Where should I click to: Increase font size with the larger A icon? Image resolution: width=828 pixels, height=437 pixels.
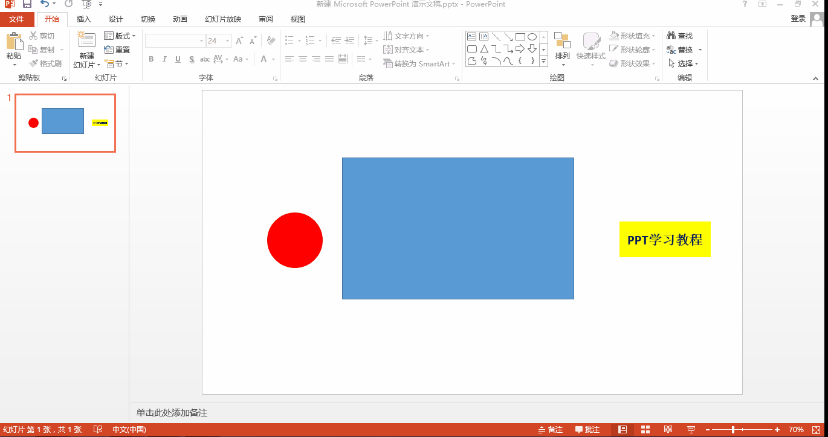coord(240,41)
